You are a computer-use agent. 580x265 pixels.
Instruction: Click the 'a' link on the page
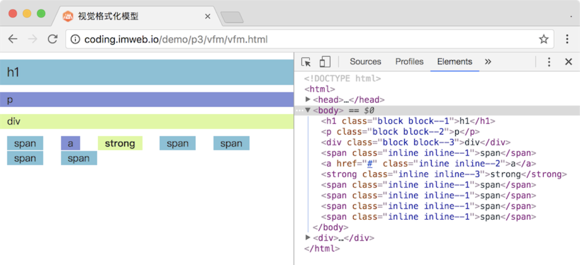[70, 143]
